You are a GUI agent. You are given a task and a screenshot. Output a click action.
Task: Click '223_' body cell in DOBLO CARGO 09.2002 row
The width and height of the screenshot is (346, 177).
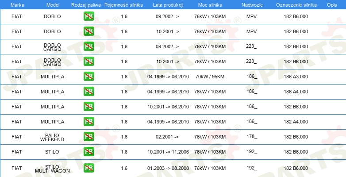(x=251, y=46)
